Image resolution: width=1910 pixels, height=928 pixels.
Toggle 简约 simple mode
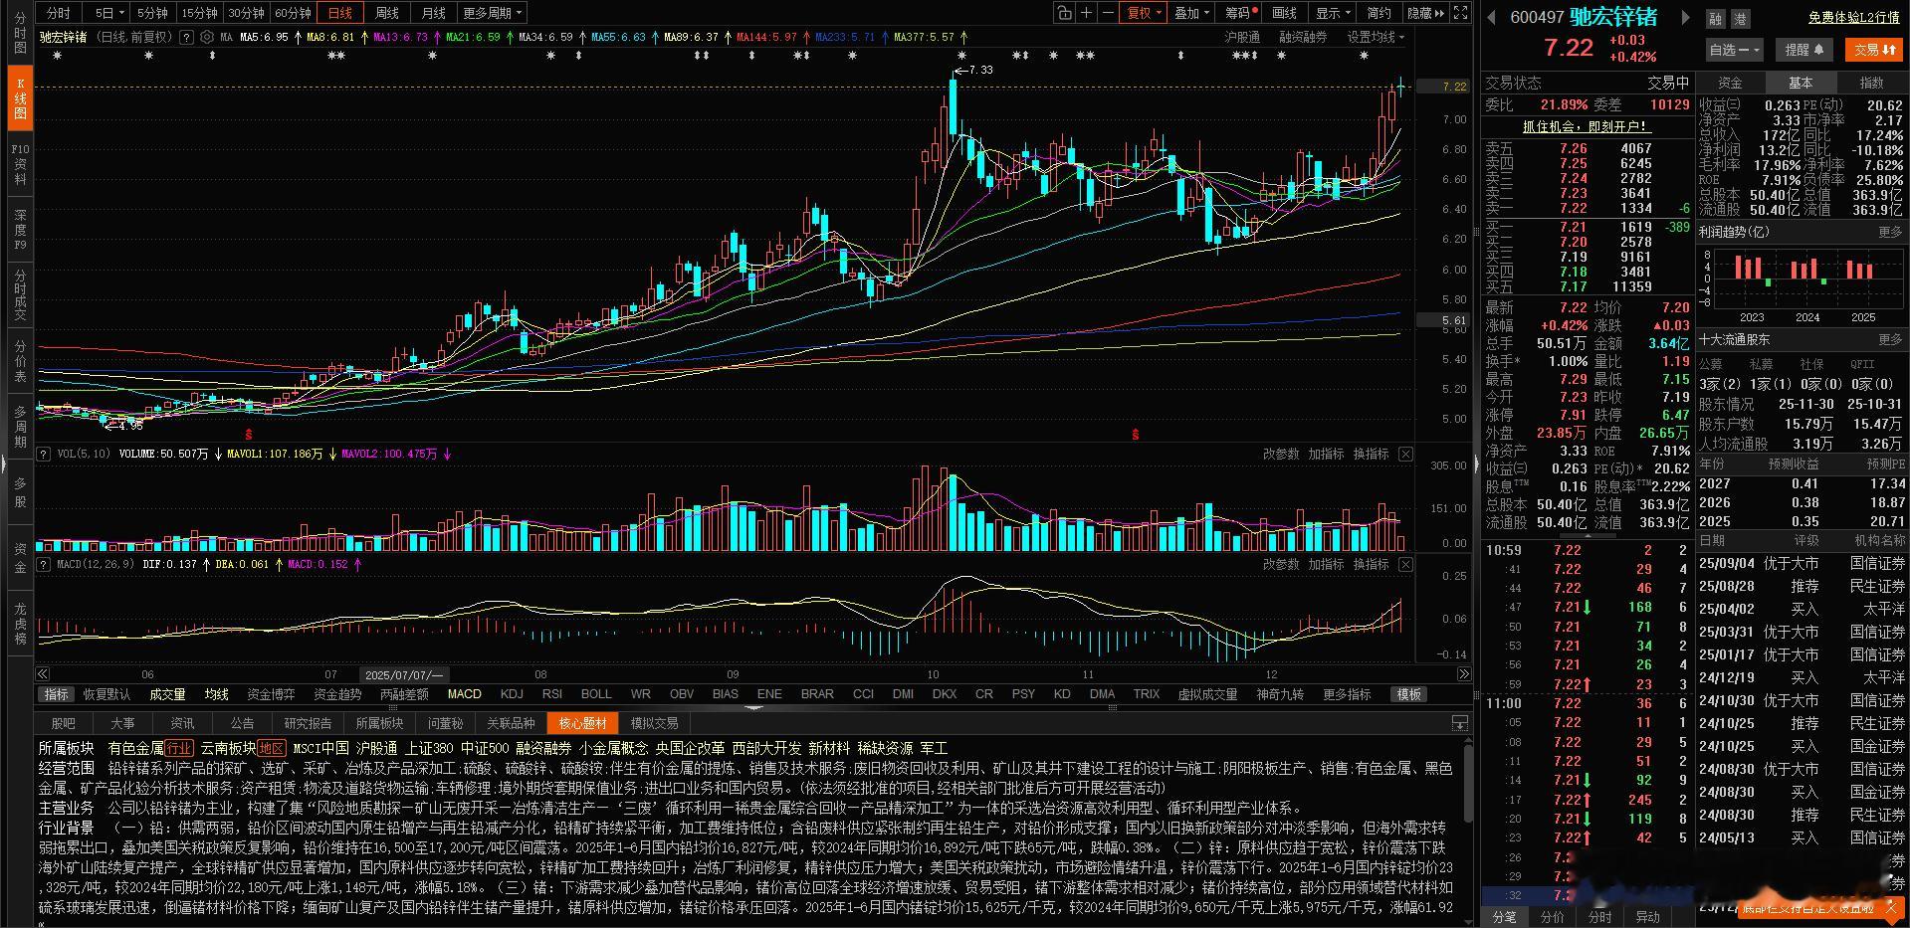coord(1379,13)
